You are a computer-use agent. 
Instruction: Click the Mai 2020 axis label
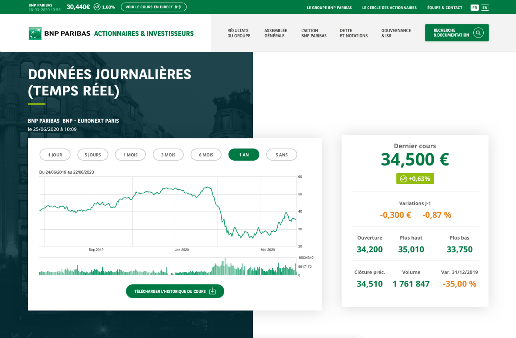coord(268,250)
